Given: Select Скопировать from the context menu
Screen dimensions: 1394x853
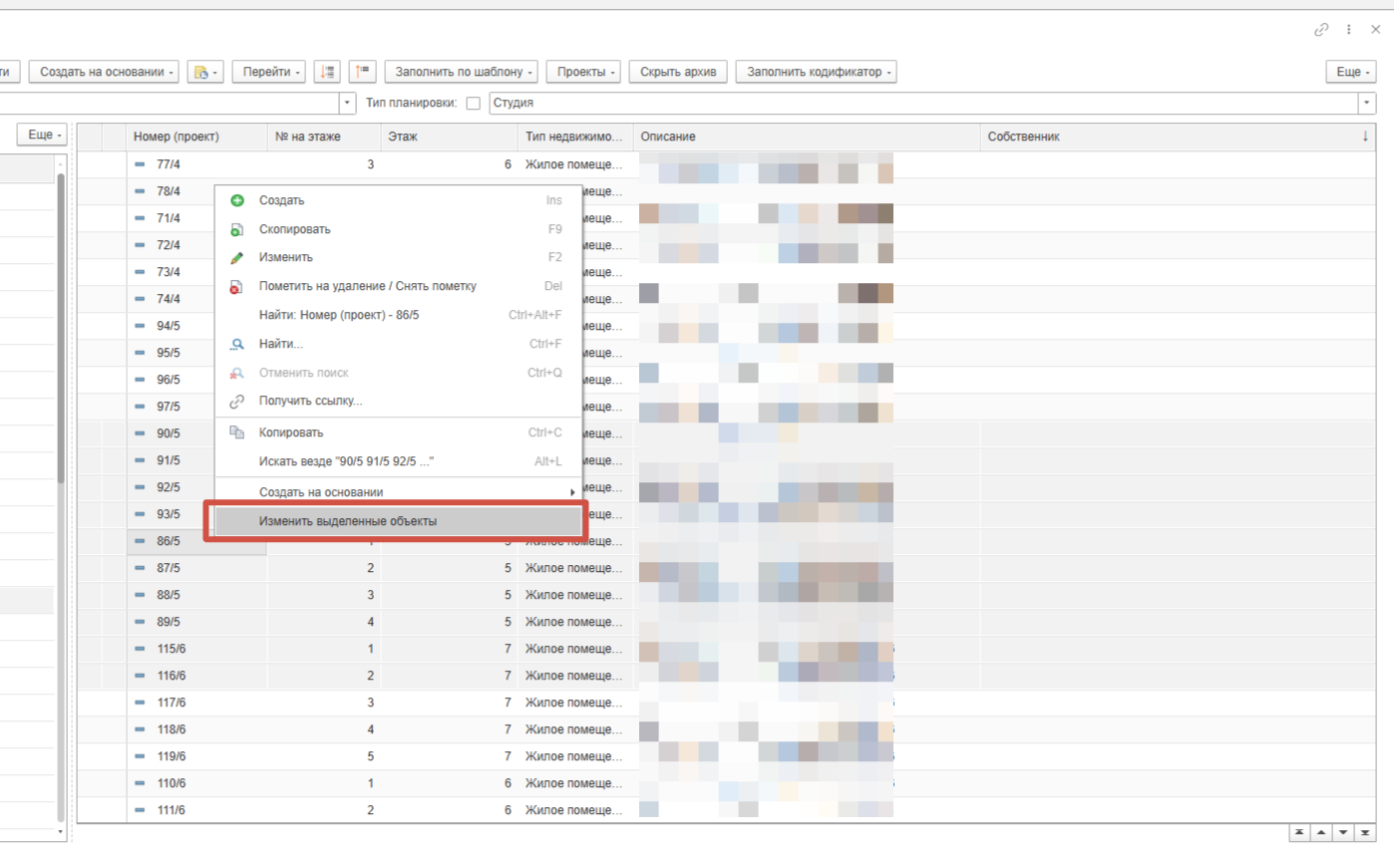Looking at the screenshot, I should (294, 229).
